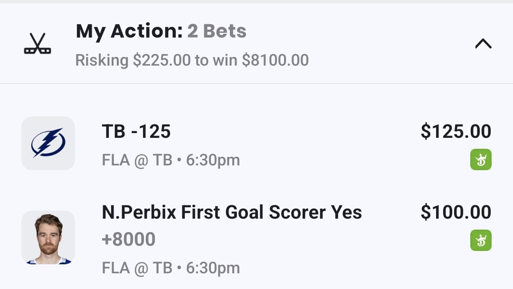Click the My Action heading text
The width and height of the screenshot is (513, 289).
point(129,31)
